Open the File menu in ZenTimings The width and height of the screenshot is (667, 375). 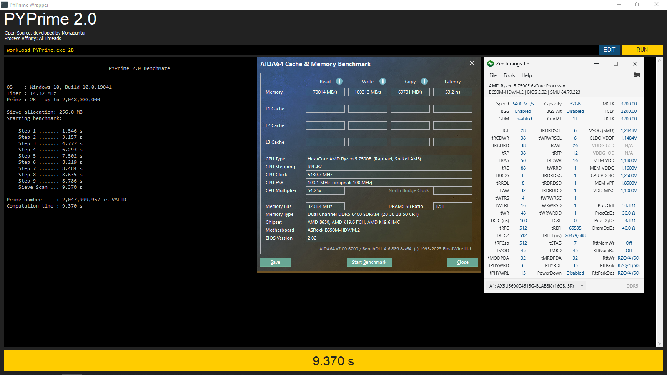[493, 75]
